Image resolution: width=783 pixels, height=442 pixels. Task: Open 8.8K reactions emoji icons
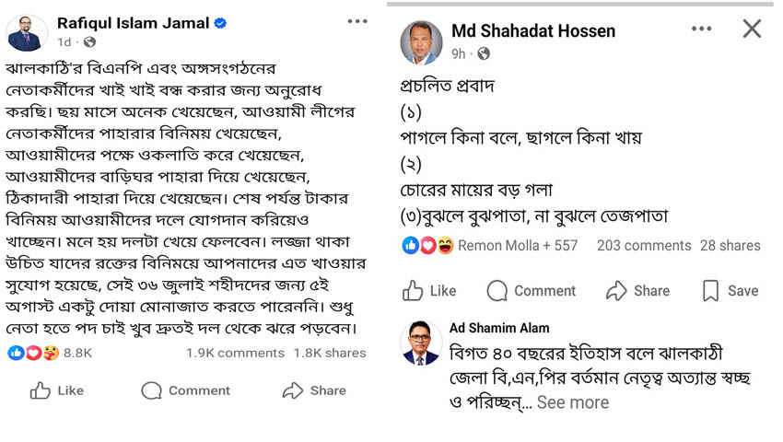[x=33, y=353]
